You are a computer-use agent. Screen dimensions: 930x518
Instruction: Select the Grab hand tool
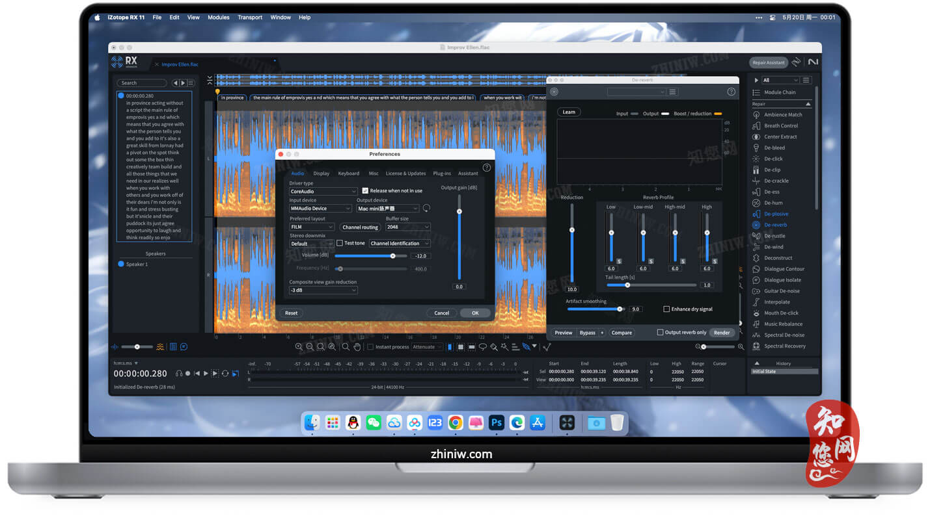[x=357, y=347]
